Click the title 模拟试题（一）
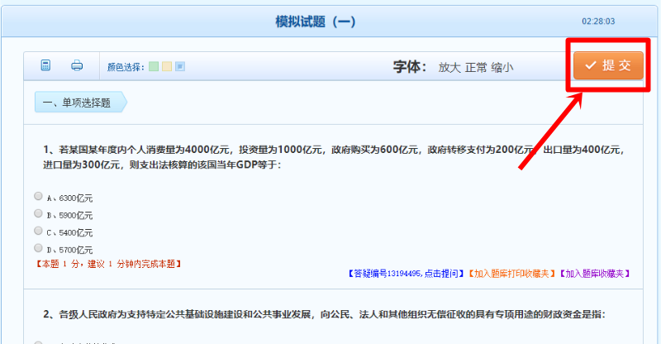Viewport: 661px width, 344px height. tap(316, 21)
